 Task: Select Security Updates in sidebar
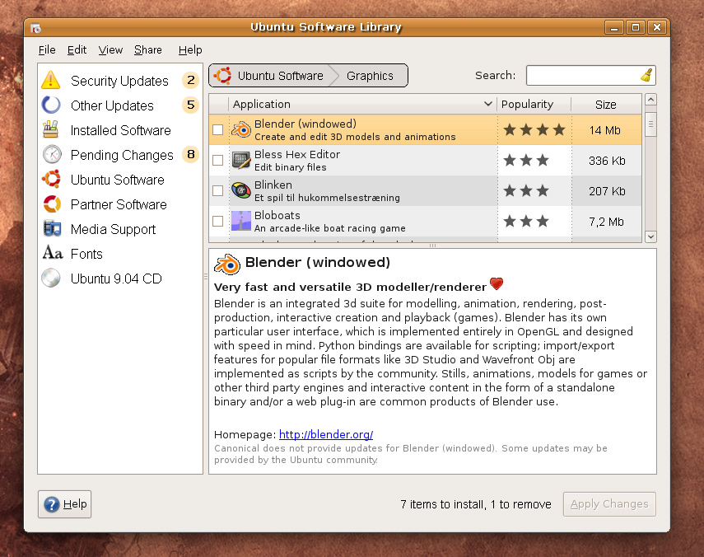[x=119, y=81]
